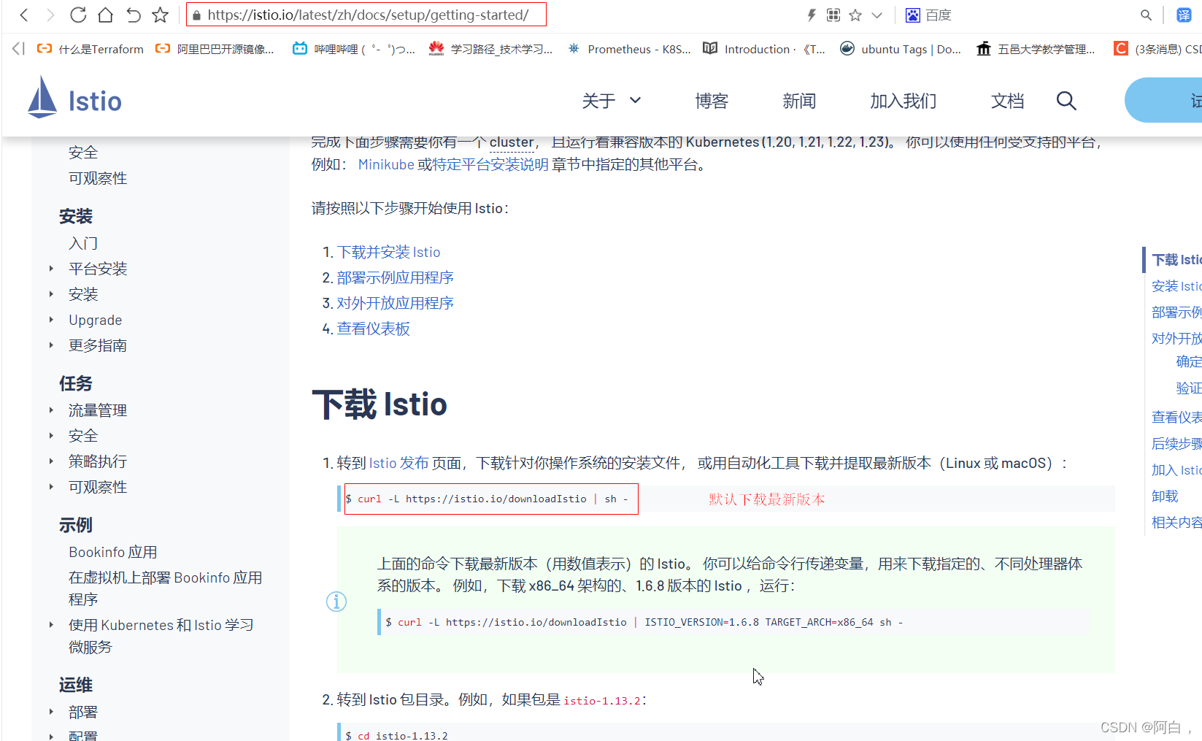The height and width of the screenshot is (741, 1202).
Task: Click the Baidu paw search engine icon
Action: point(912,15)
